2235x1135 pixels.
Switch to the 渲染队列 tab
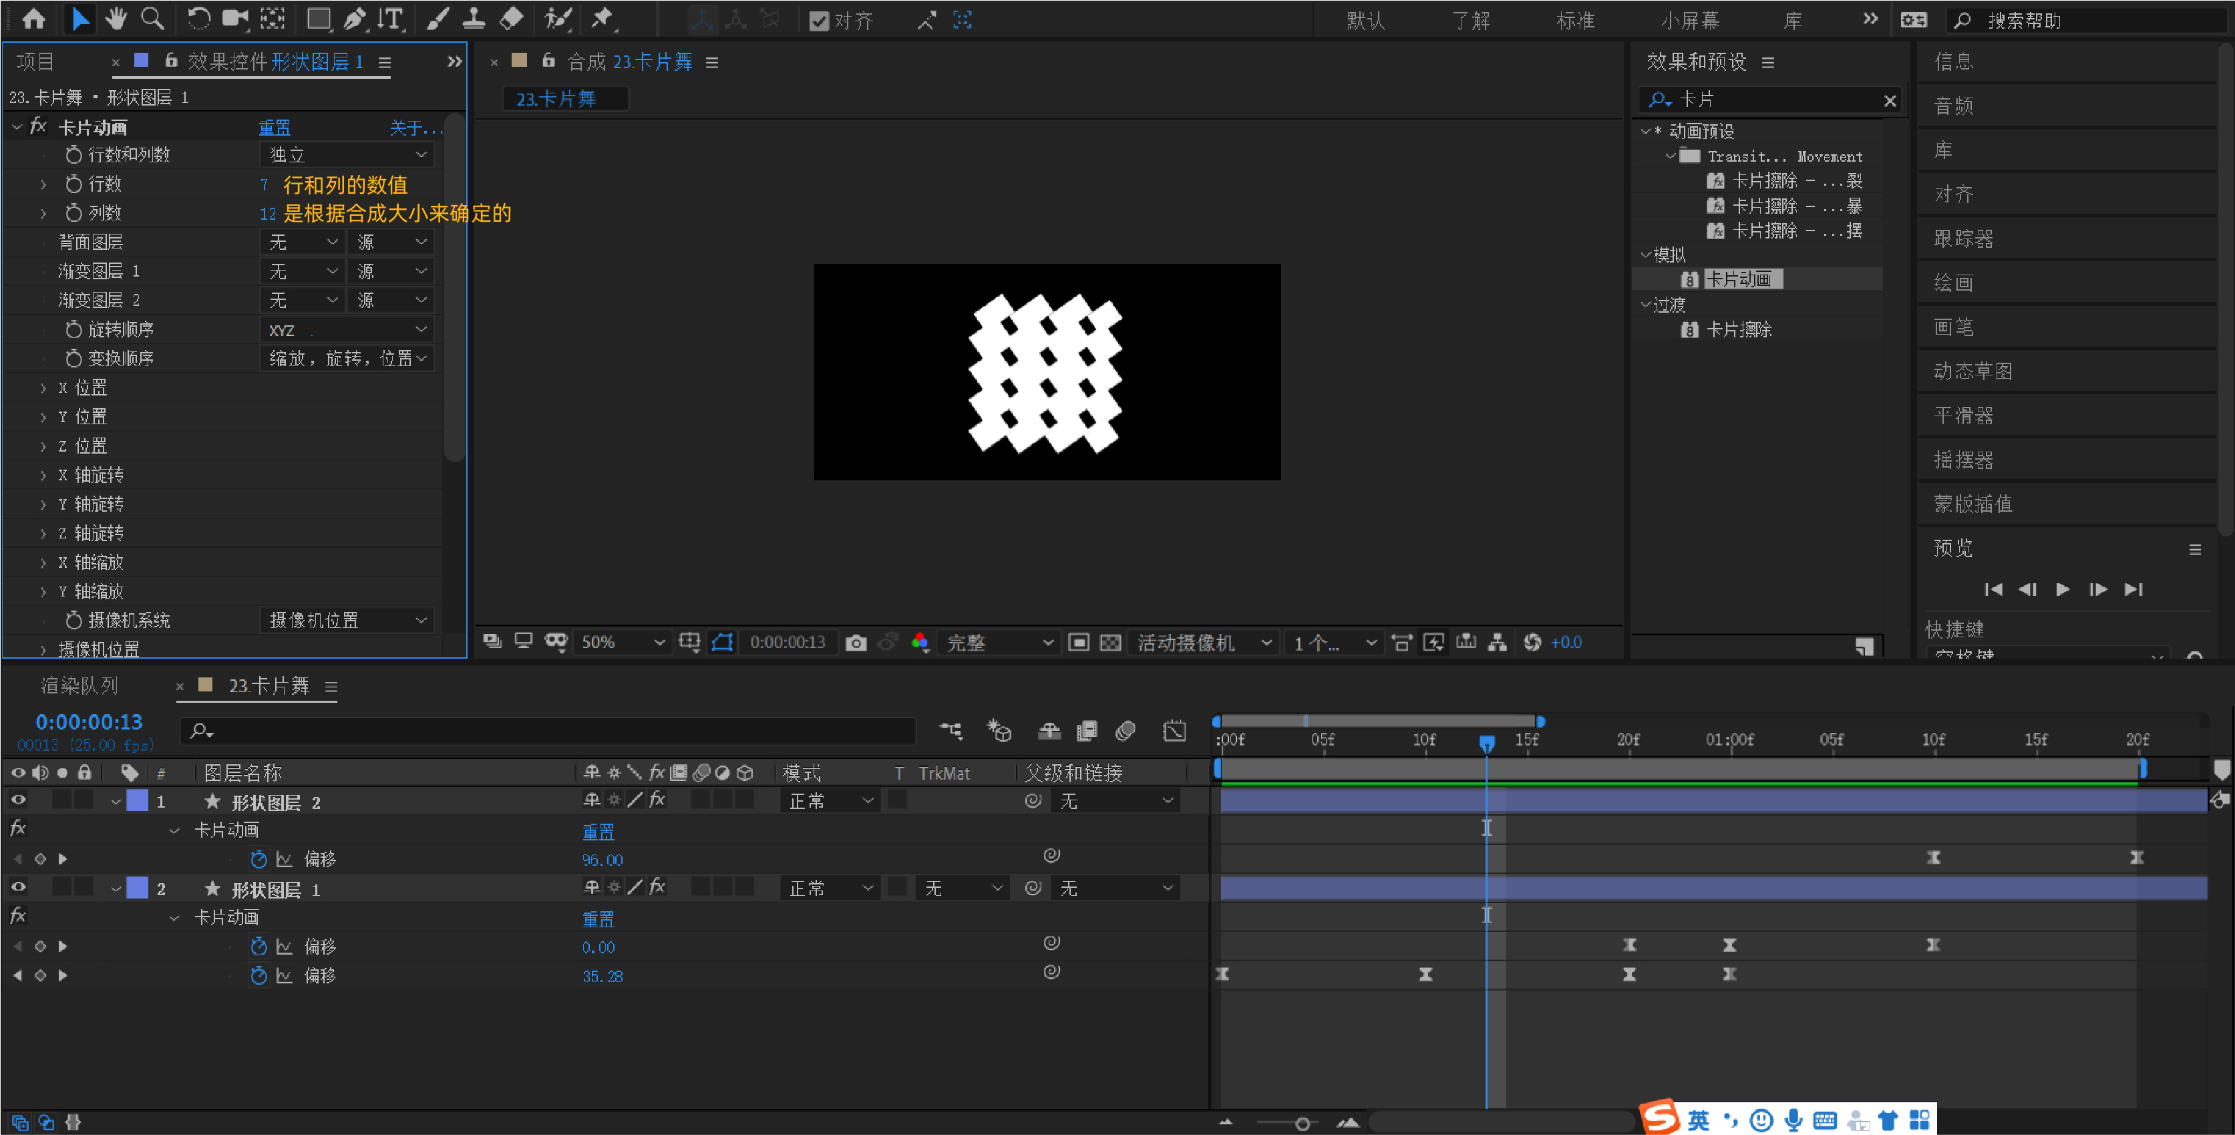click(79, 686)
